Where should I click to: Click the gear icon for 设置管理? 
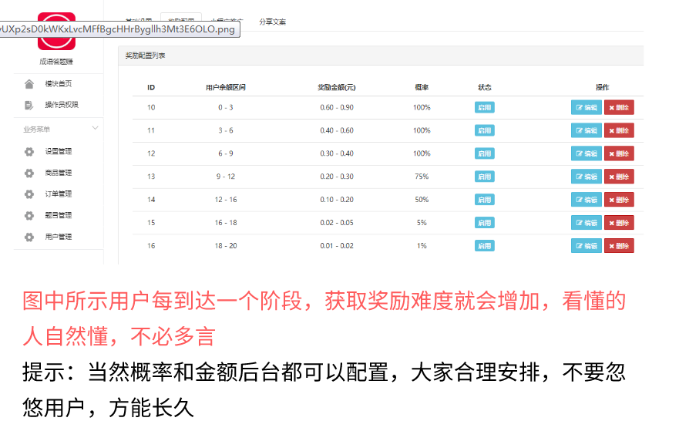[29, 152]
